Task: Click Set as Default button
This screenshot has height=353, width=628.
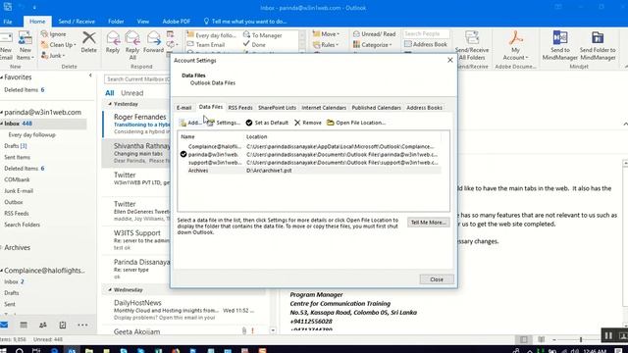Action: 267,123
